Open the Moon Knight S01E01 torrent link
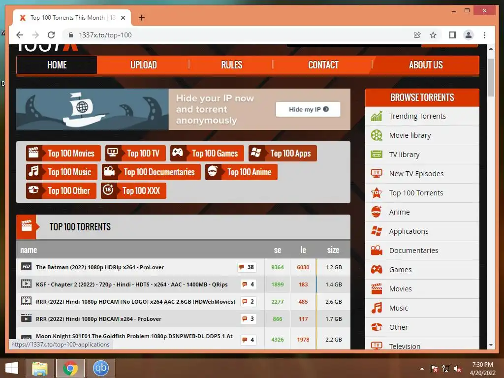 pyautogui.click(x=134, y=336)
